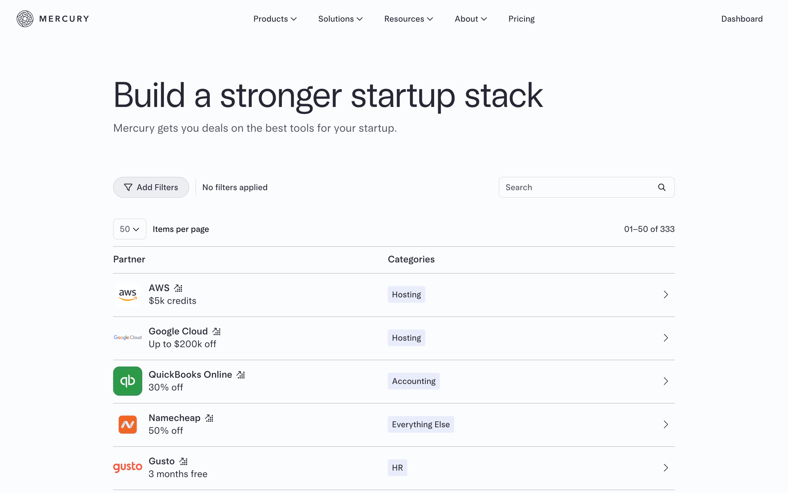
Task: Go to the Pricing page
Action: click(521, 19)
